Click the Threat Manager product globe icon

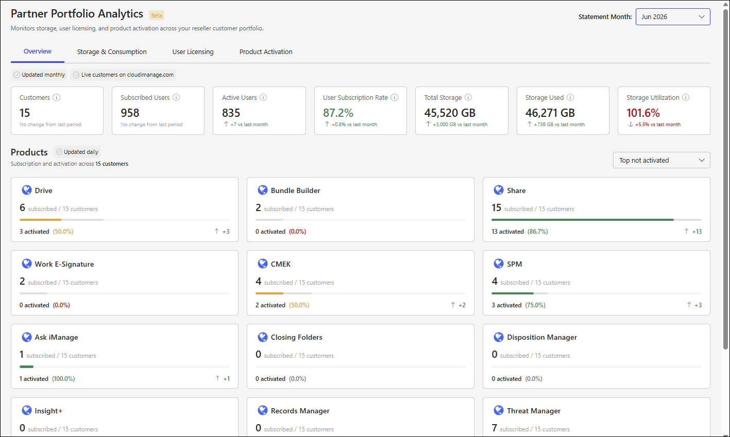(499, 410)
